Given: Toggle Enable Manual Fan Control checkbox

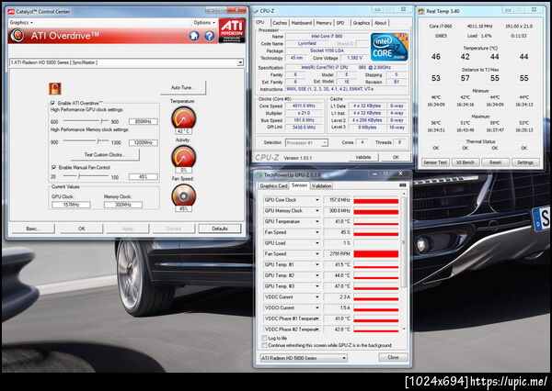Looking at the screenshot, I should click(x=53, y=168).
